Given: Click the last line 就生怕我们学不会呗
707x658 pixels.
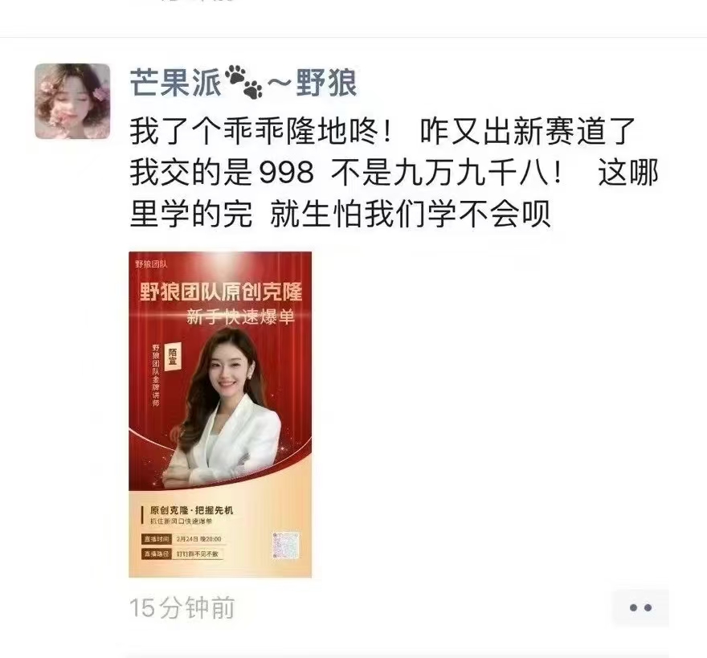Looking at the screenshot, I should [x=410, y=213].
